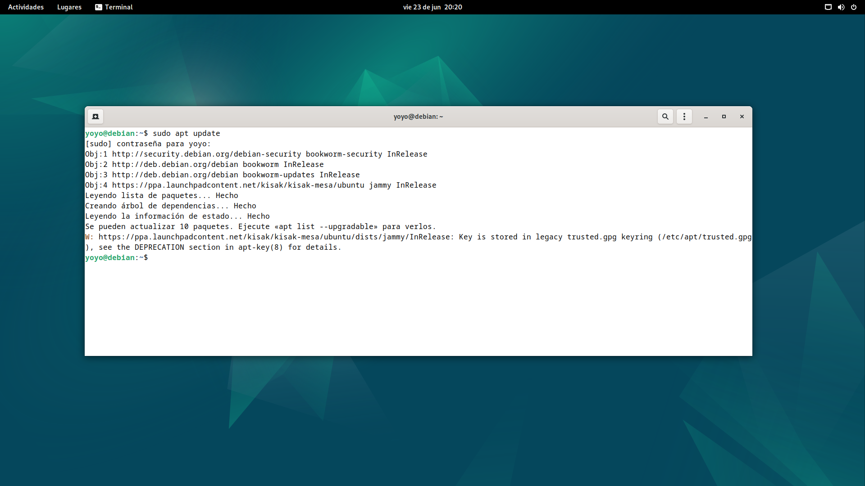
Task: Minimize the terminal window
Action: [706, 117]
